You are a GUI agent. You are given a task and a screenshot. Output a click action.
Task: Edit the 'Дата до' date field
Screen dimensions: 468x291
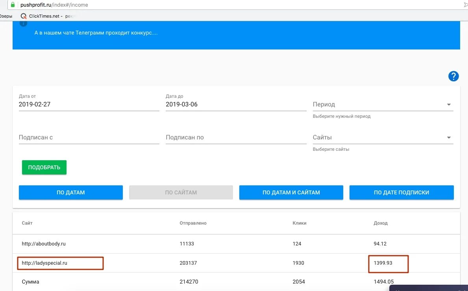click(236, 104)
